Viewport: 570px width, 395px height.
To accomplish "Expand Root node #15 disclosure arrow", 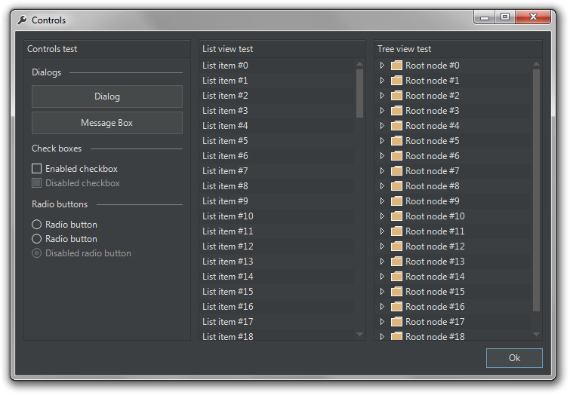I will 382,292.
